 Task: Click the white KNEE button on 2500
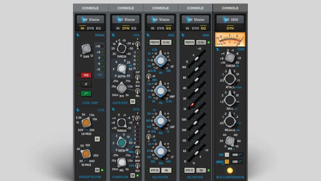(227, 155)
